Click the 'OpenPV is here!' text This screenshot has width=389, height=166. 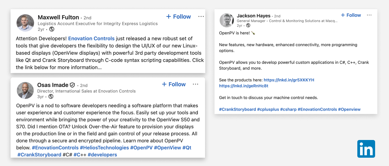pos(235,33)
